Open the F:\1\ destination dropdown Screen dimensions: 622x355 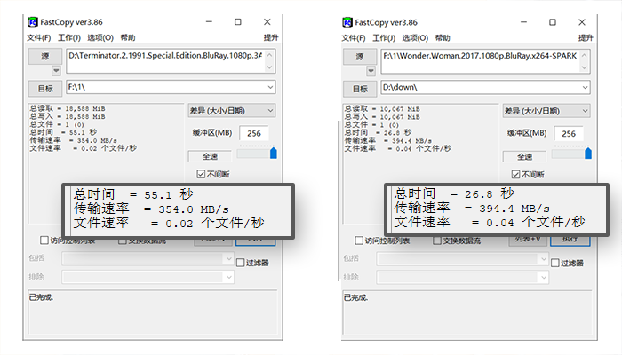coord(270,87)
